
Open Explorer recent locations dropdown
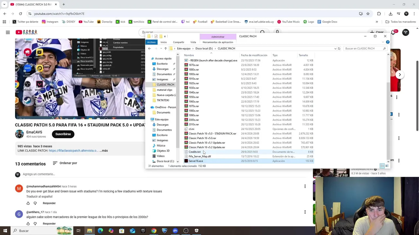160,48
